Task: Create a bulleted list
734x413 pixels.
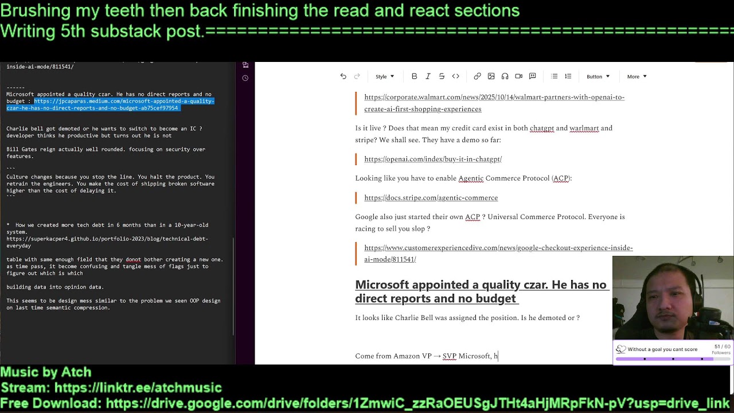Action: point(554,76)
